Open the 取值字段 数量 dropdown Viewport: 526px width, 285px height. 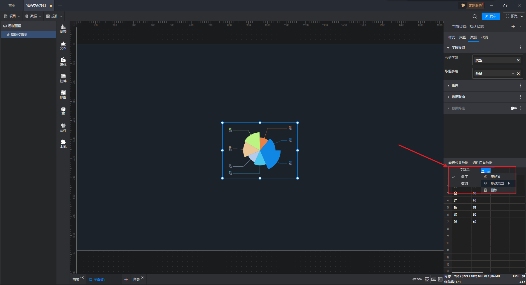click(513, 73)
